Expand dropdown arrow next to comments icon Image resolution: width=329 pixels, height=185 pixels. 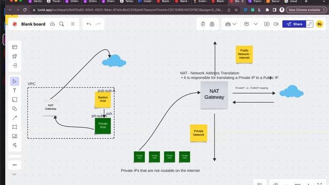point(255,24)
